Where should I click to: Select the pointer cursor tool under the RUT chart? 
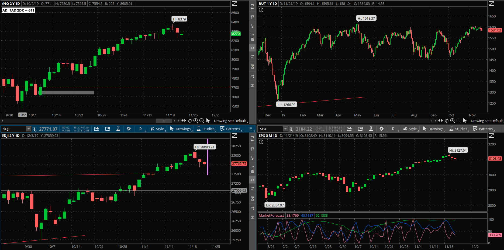click(465, 121)
